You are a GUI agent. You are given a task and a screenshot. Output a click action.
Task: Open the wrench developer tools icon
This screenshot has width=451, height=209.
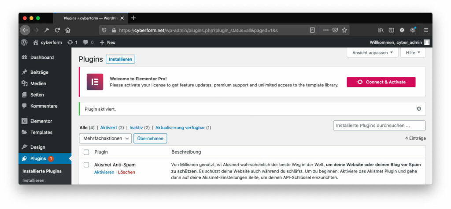point(47,30)
